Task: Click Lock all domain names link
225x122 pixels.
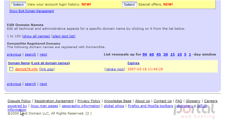Action: (50, 63)
